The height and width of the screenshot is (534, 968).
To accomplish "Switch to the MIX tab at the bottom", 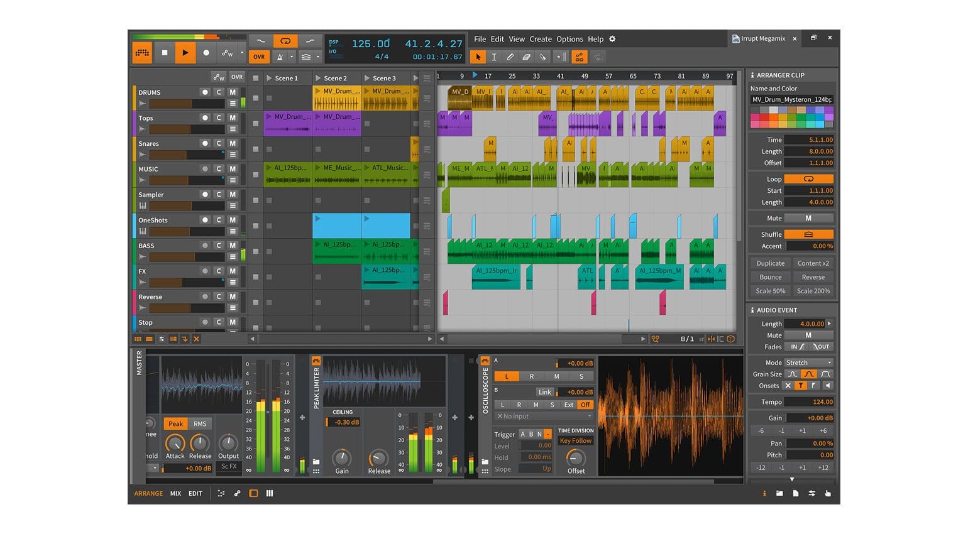I will (176, 493).
